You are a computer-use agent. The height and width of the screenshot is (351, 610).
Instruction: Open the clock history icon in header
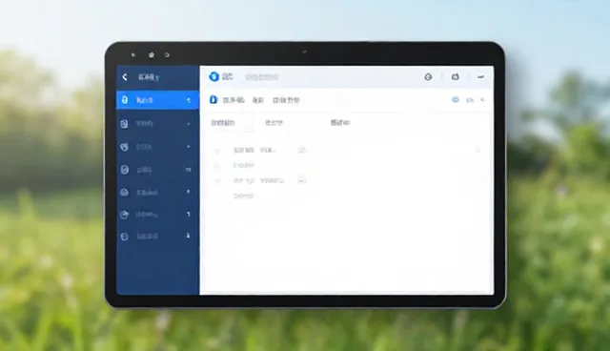(428, 76)
